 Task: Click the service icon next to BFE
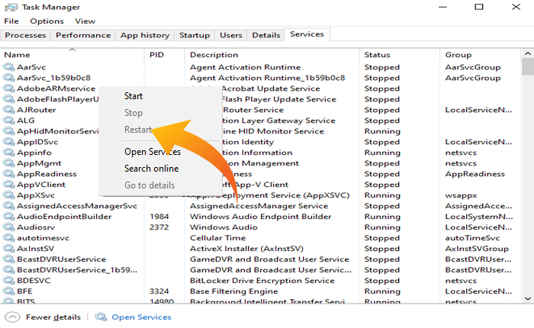[9, 291]
